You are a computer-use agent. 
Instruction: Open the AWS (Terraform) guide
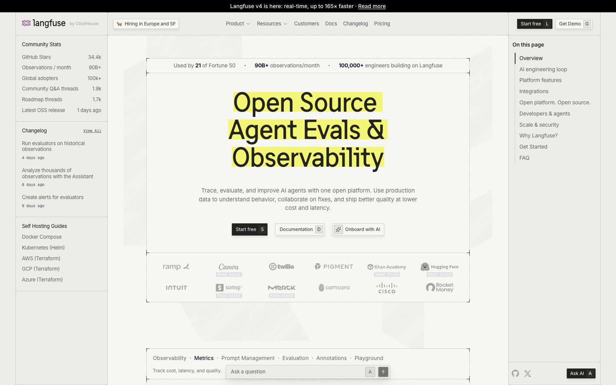(41, 258)
